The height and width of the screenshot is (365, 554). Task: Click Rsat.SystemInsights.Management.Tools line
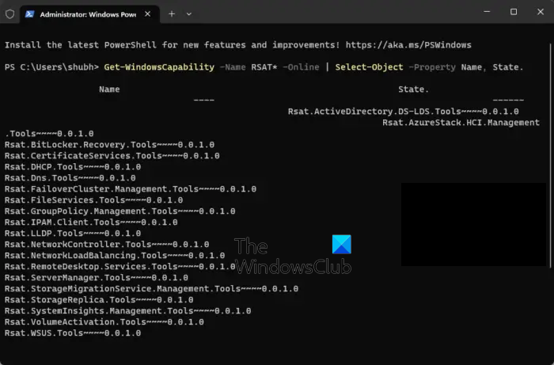(x=128, y=311)
